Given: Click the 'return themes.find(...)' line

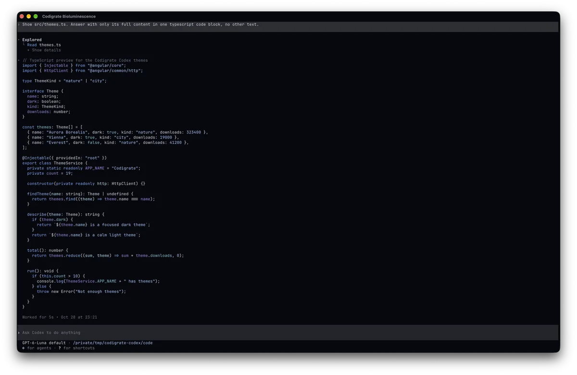Looking at the screenshot, I should pyautogui.click(x=94, y=199).
